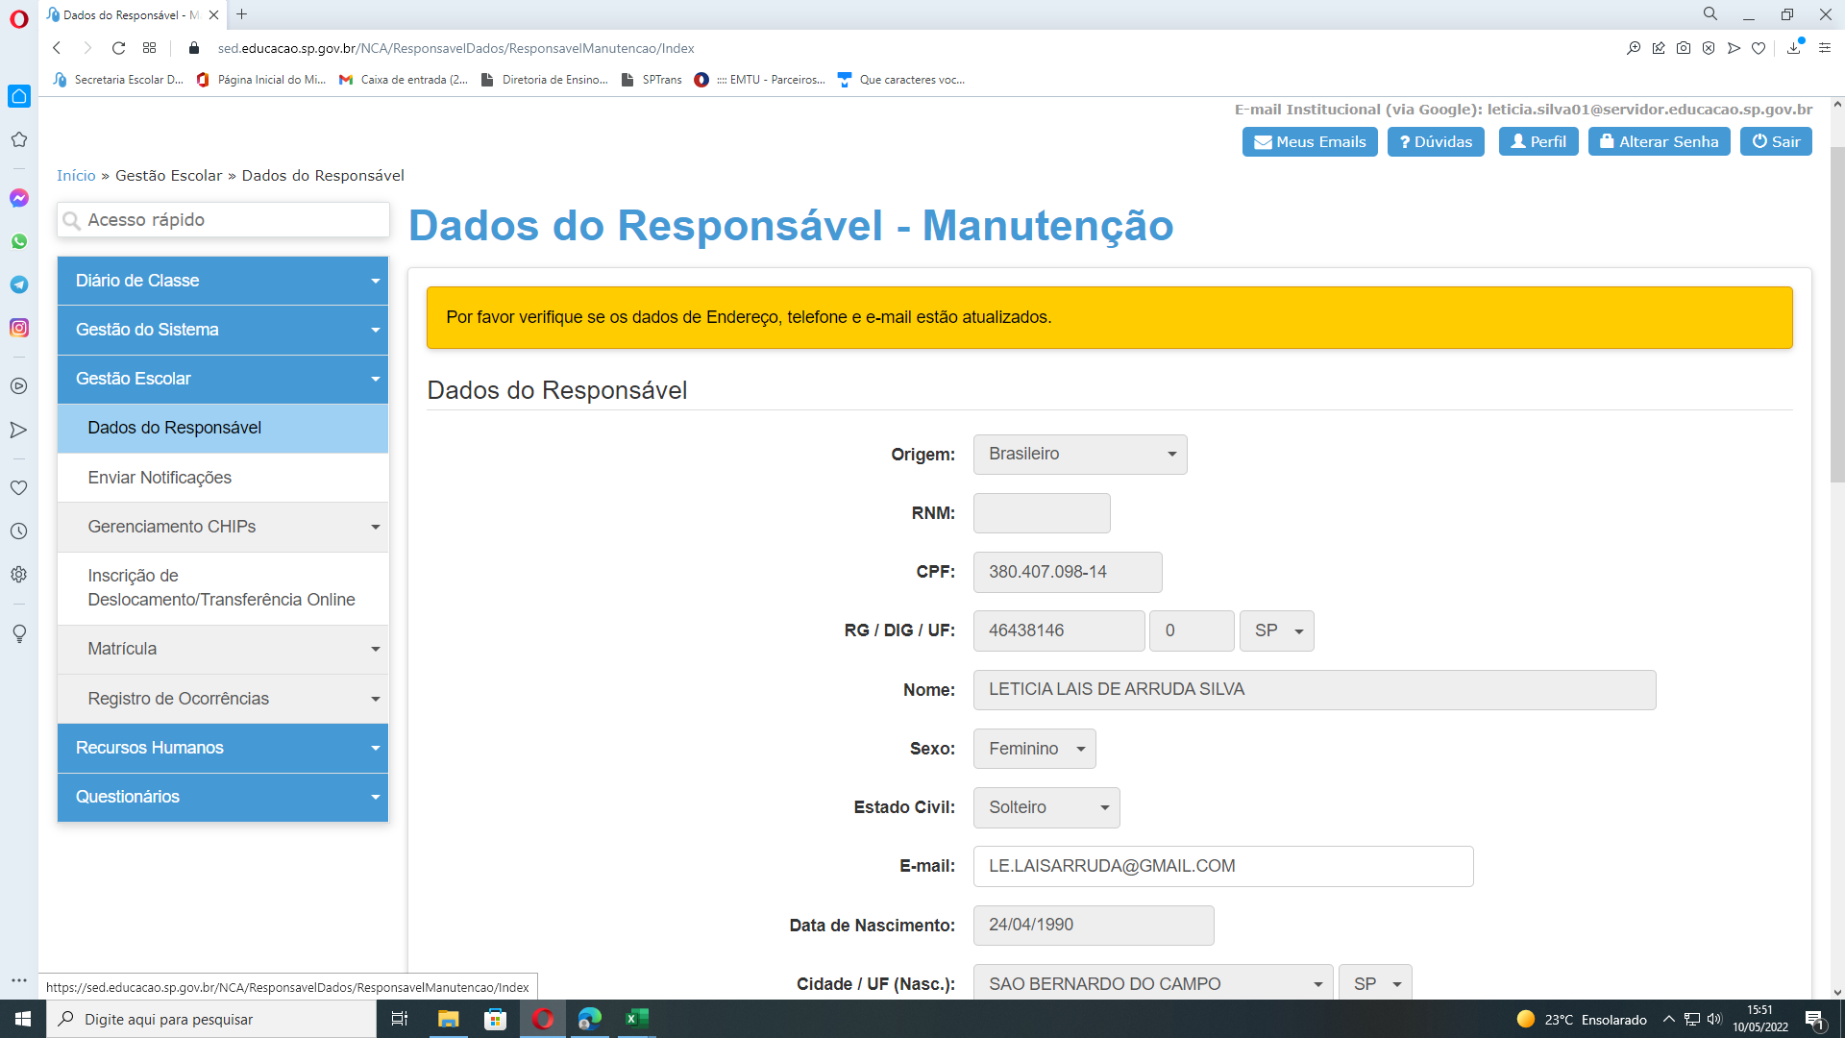The height and width of the screenshot is (1038, 1845).
Task: Open Instagram sidebar icon
Action: coord(19,328)
